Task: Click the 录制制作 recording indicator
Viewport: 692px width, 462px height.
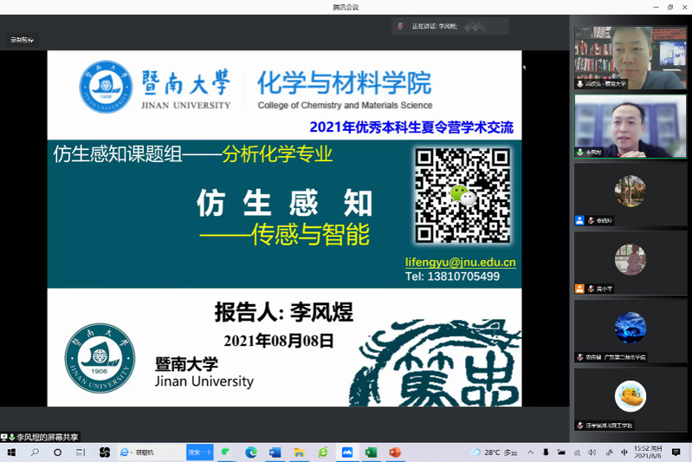Action: pyautogui.click(x=22, y=40)
